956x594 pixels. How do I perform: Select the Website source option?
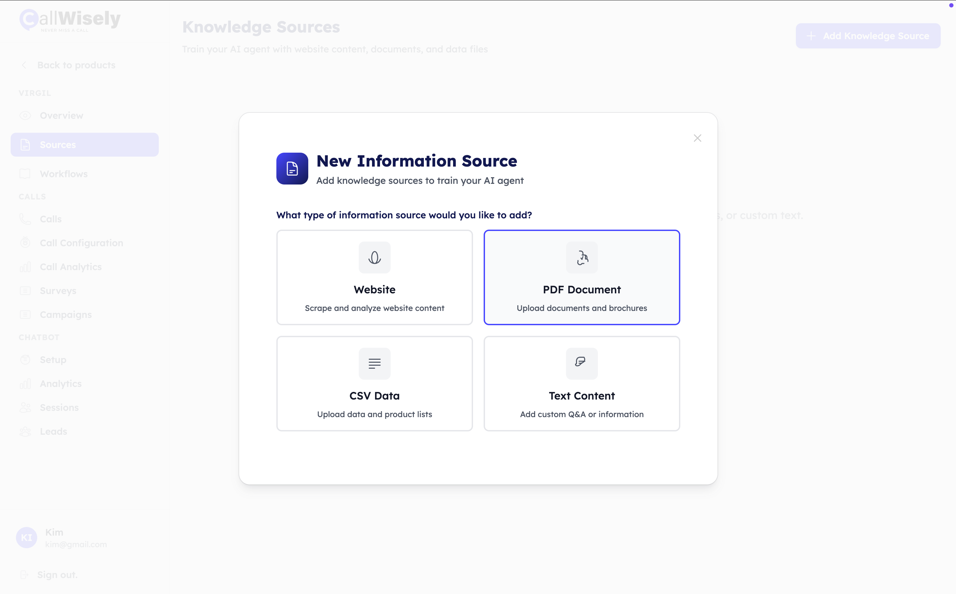coord(374,277)
